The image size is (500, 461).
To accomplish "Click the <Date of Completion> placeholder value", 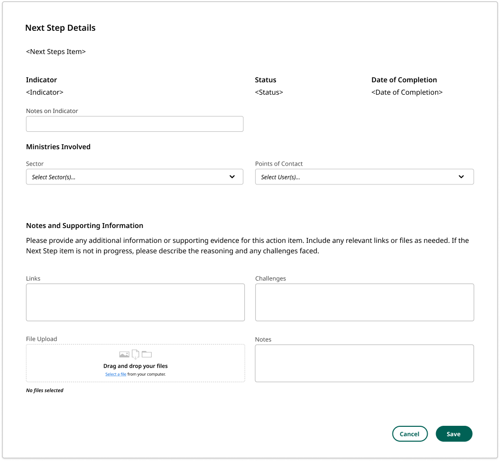I will coord(407,92).
